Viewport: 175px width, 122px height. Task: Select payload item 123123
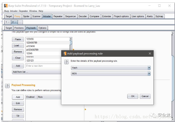(x=43, y=60)
